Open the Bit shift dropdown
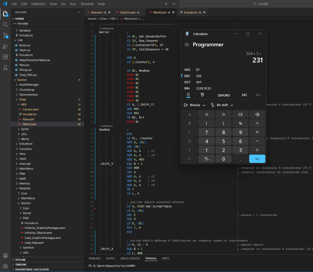The height and width of the screenshot is (272, 313). 222,105
